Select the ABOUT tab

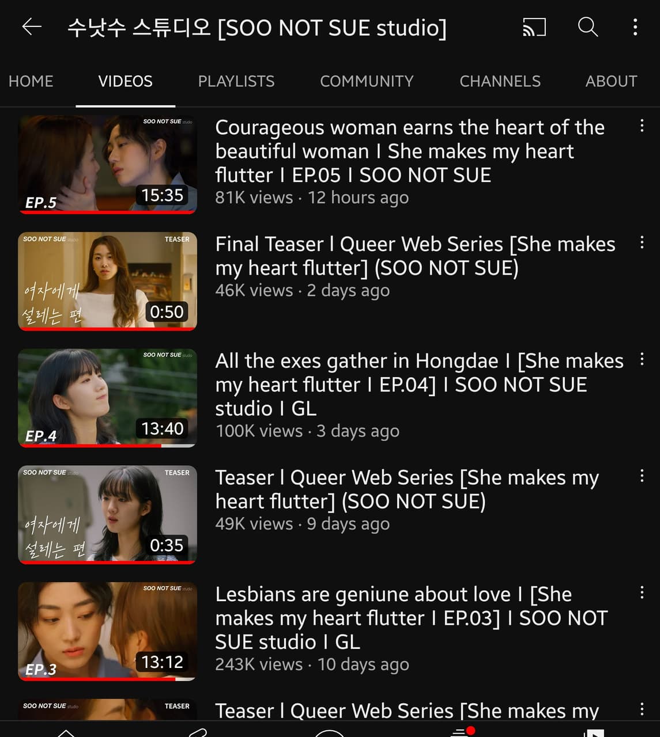click(x=611, y=81)
